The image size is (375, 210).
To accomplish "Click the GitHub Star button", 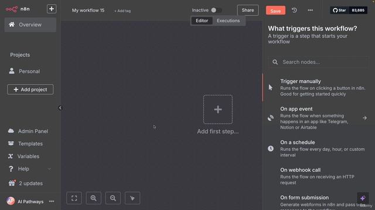I will pos(340,10).
